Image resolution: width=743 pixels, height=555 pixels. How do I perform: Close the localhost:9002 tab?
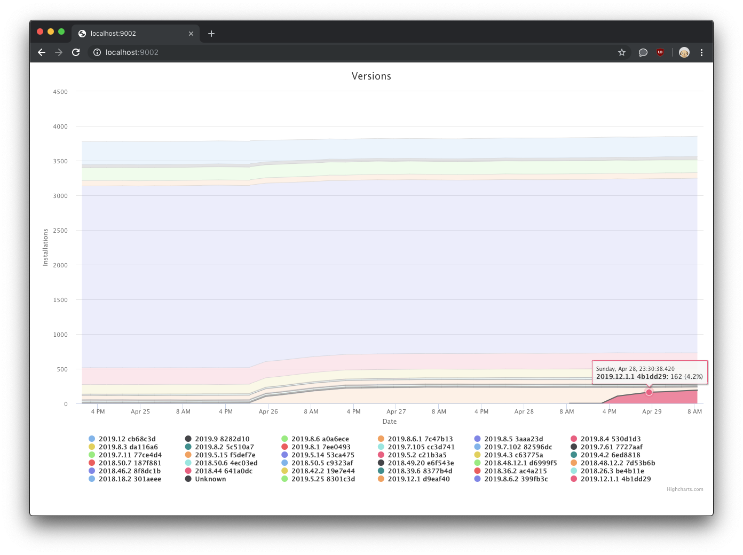[x=191, y=34]
